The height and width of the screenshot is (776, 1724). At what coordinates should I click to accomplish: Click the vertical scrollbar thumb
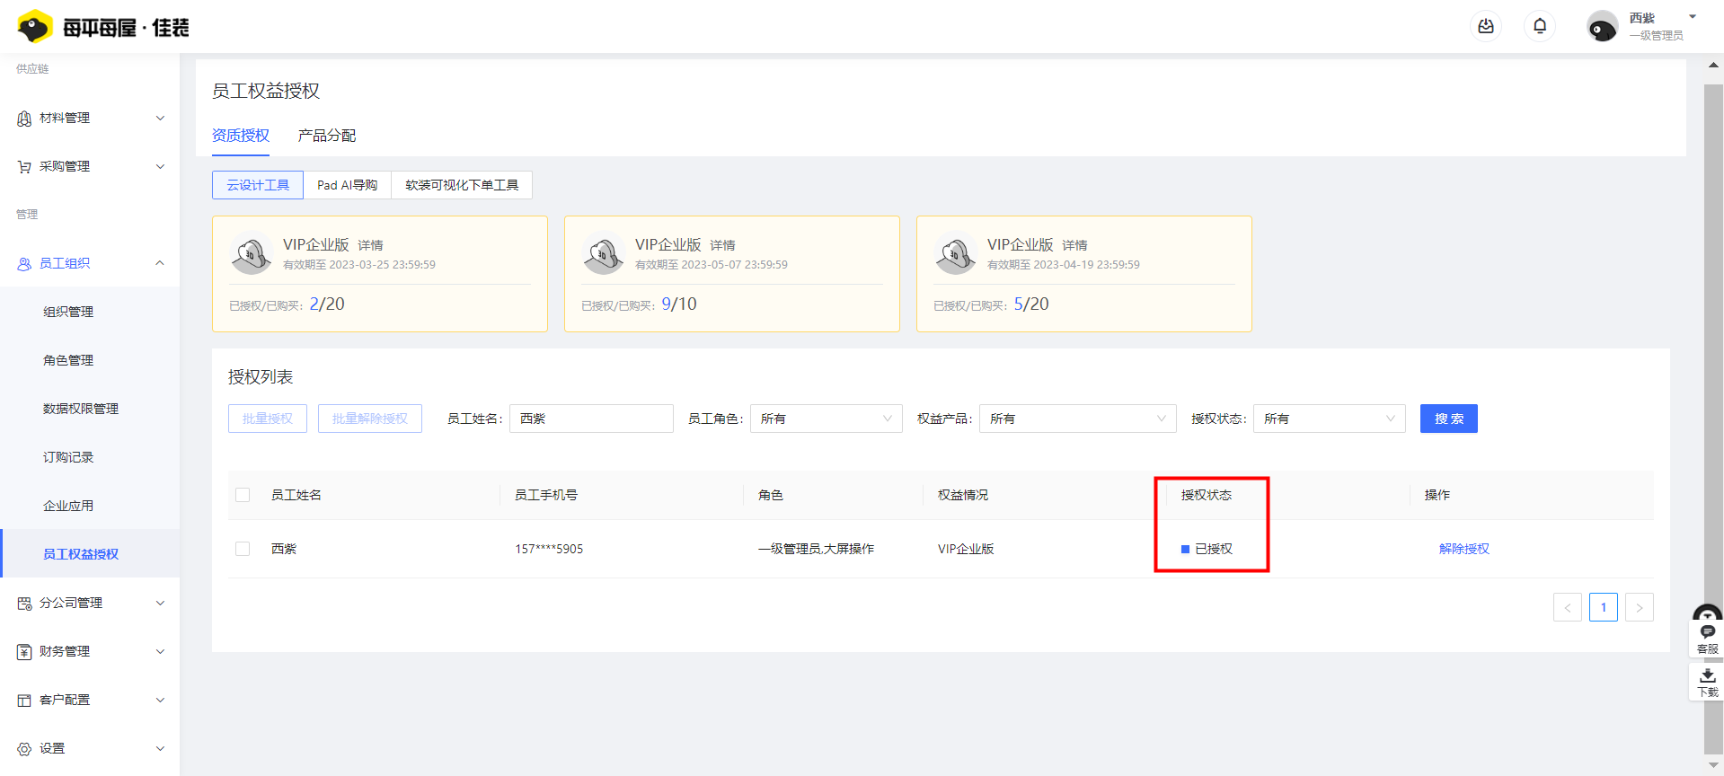1713,419
